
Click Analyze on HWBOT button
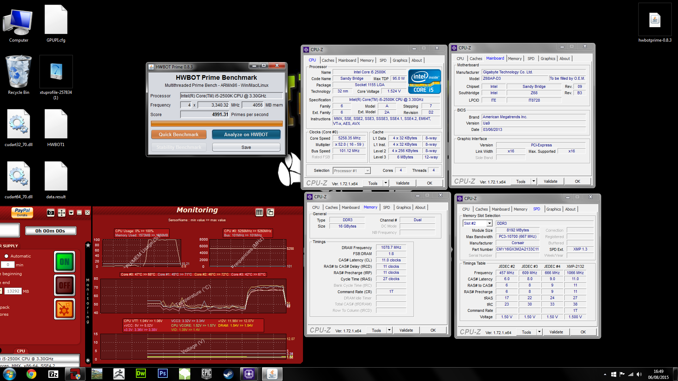point(246,134)
